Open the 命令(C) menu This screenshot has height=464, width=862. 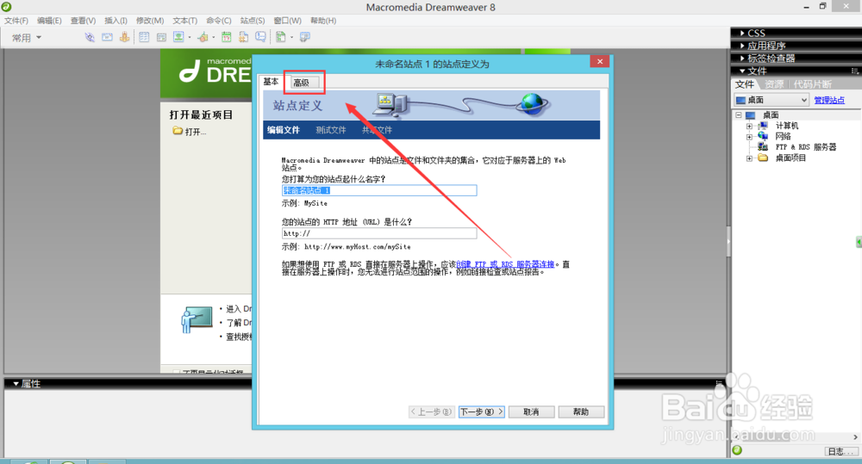(219, 21)
